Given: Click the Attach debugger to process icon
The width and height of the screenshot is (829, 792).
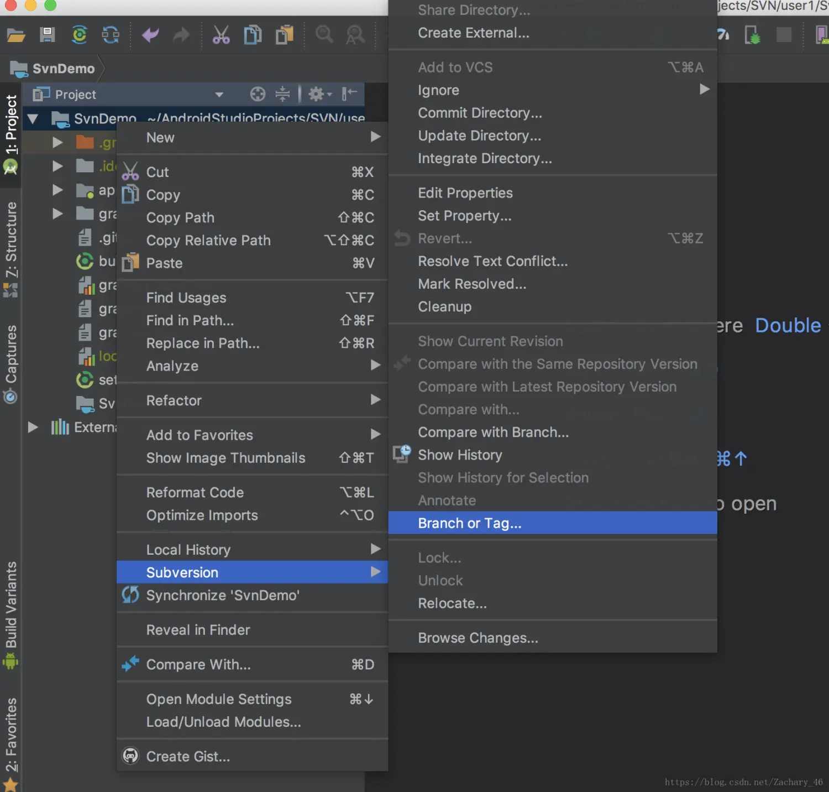Looking at the screenshot, I should [x=752, y=35].
